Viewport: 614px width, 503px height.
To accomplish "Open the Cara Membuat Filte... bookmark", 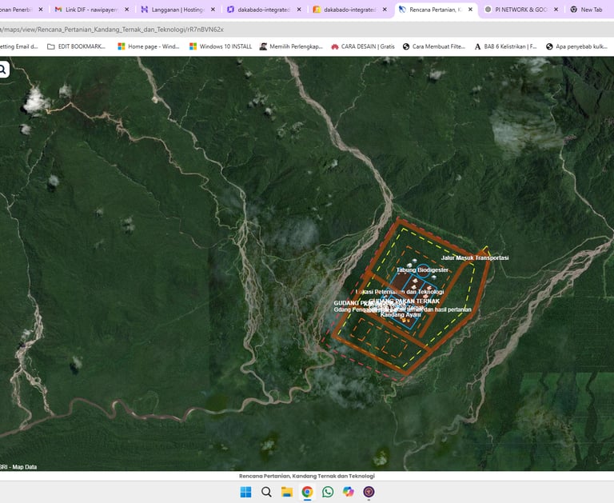I will click(434, 46).
